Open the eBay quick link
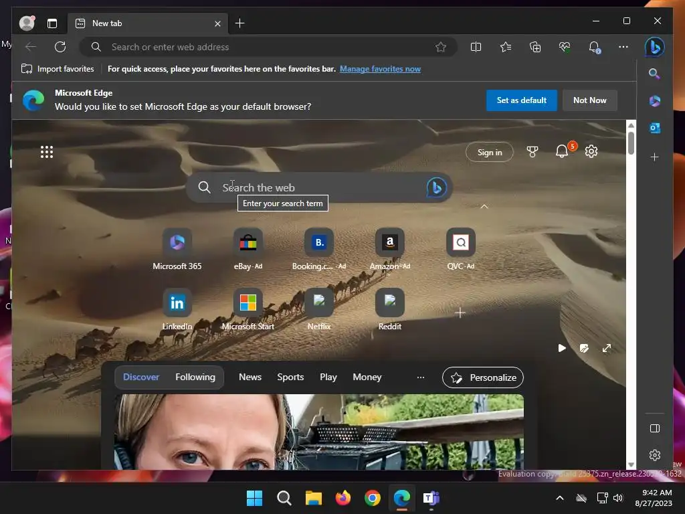 [x=248, y=249]
